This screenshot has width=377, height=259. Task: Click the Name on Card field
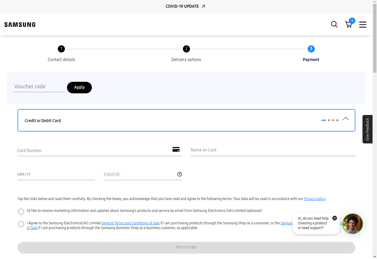(273, 150)
